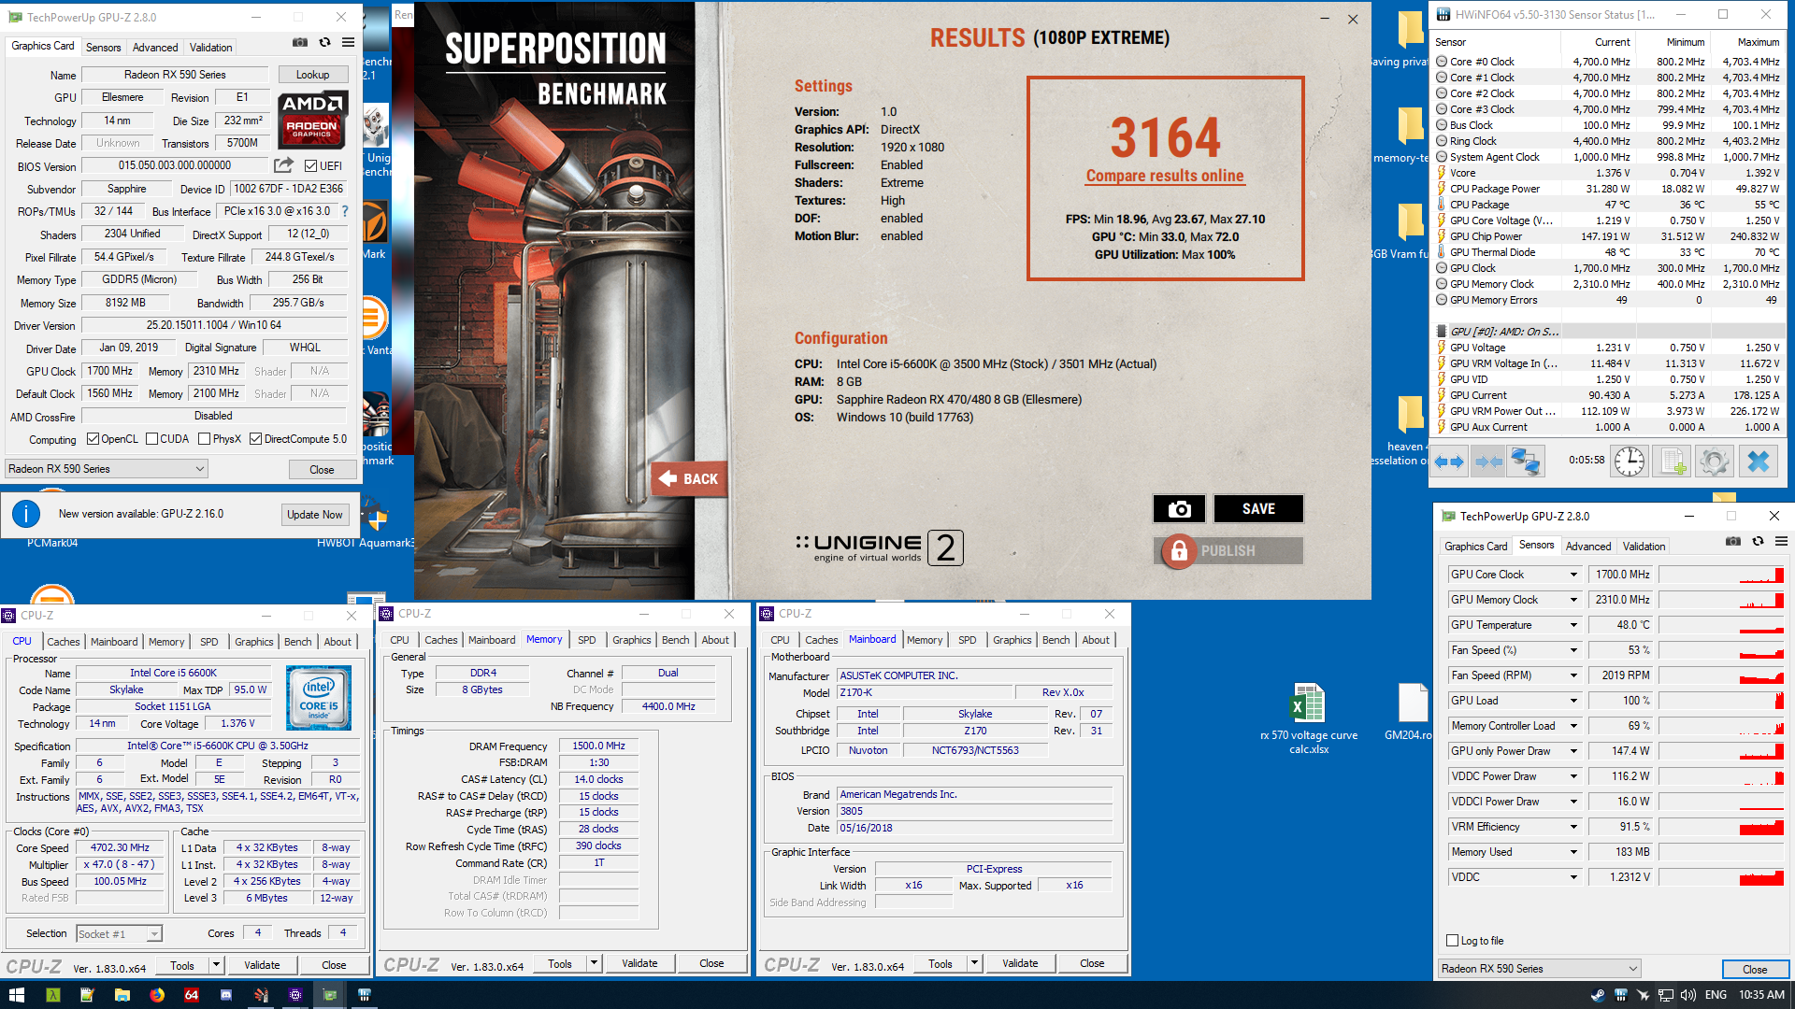
Task: Click screenshot camera icon in top-left GPU-Z window
Action: 299,43
